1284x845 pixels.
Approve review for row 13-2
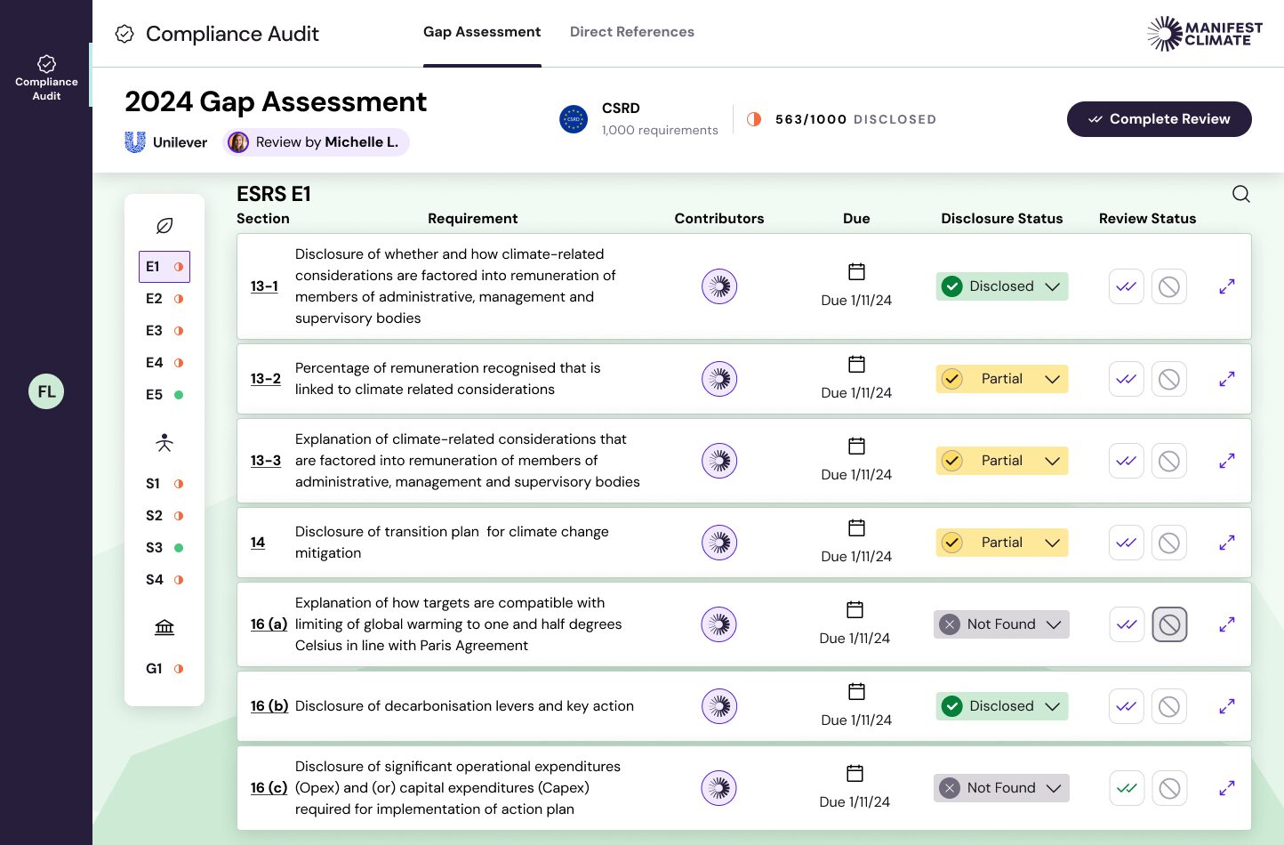(x=1127, y=379)
